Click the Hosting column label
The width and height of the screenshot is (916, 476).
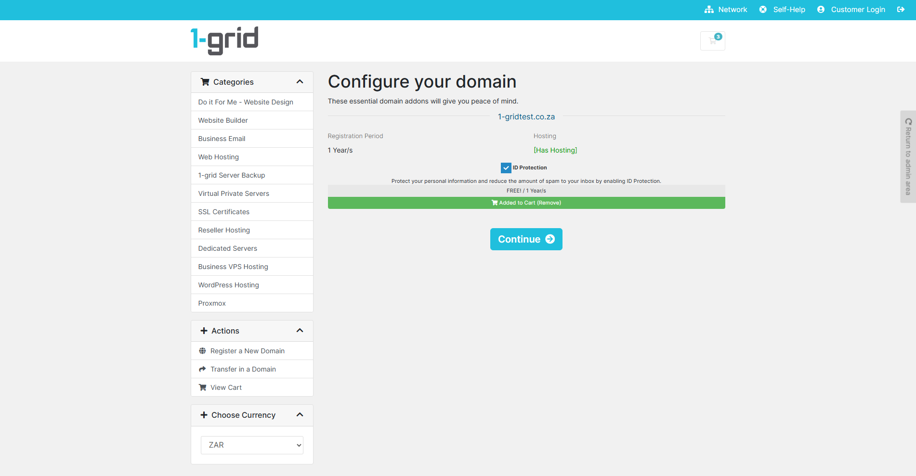coord(545,136)
